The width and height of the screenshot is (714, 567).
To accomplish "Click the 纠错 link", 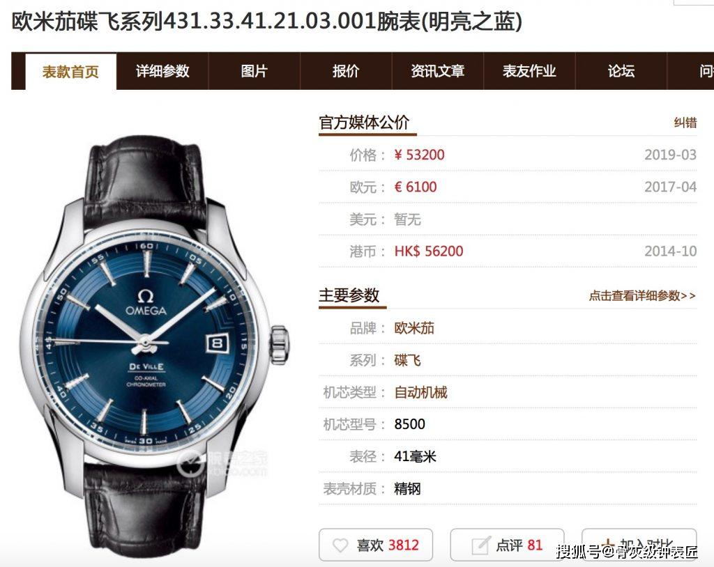I will pyautogui.click(x=685, y=123).
